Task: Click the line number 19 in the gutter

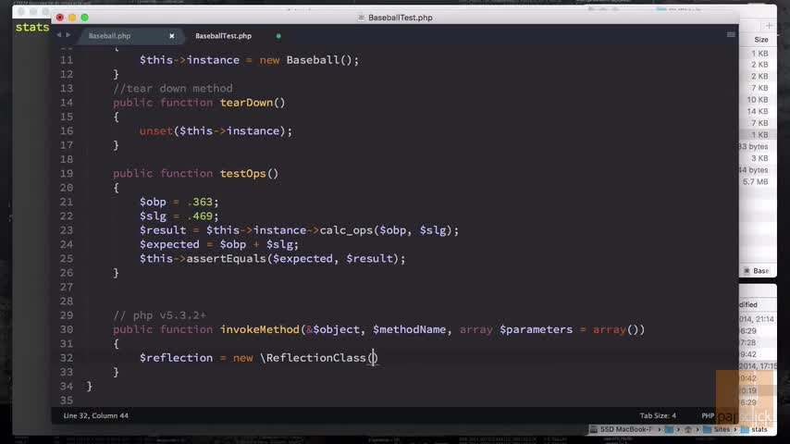Action: pyautogui.click(x=67, y=173)
